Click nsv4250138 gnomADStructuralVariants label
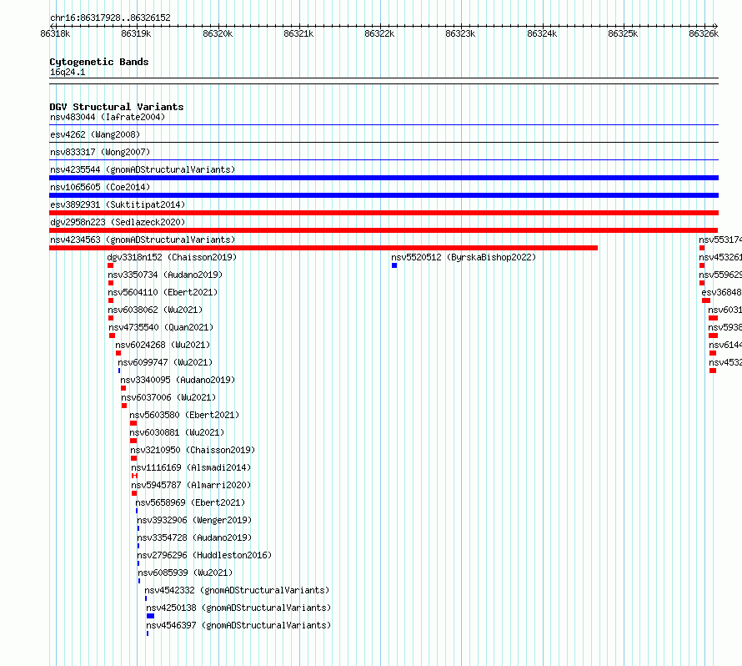The height and width of the screenshot is (666, 742). 238,608
